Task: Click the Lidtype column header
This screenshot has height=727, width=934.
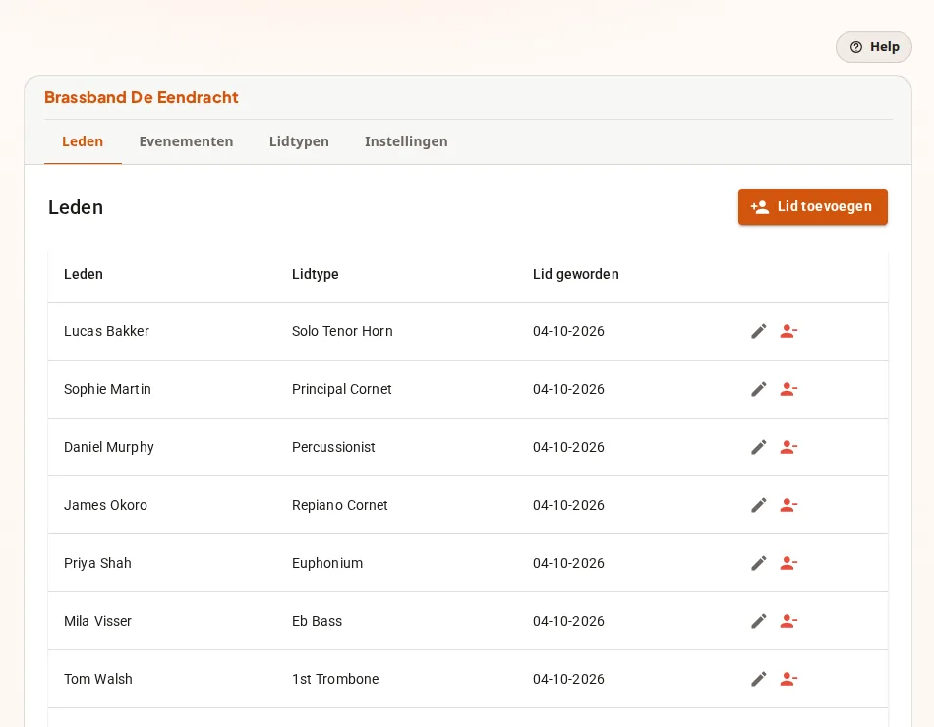Action: pos(316,274)
